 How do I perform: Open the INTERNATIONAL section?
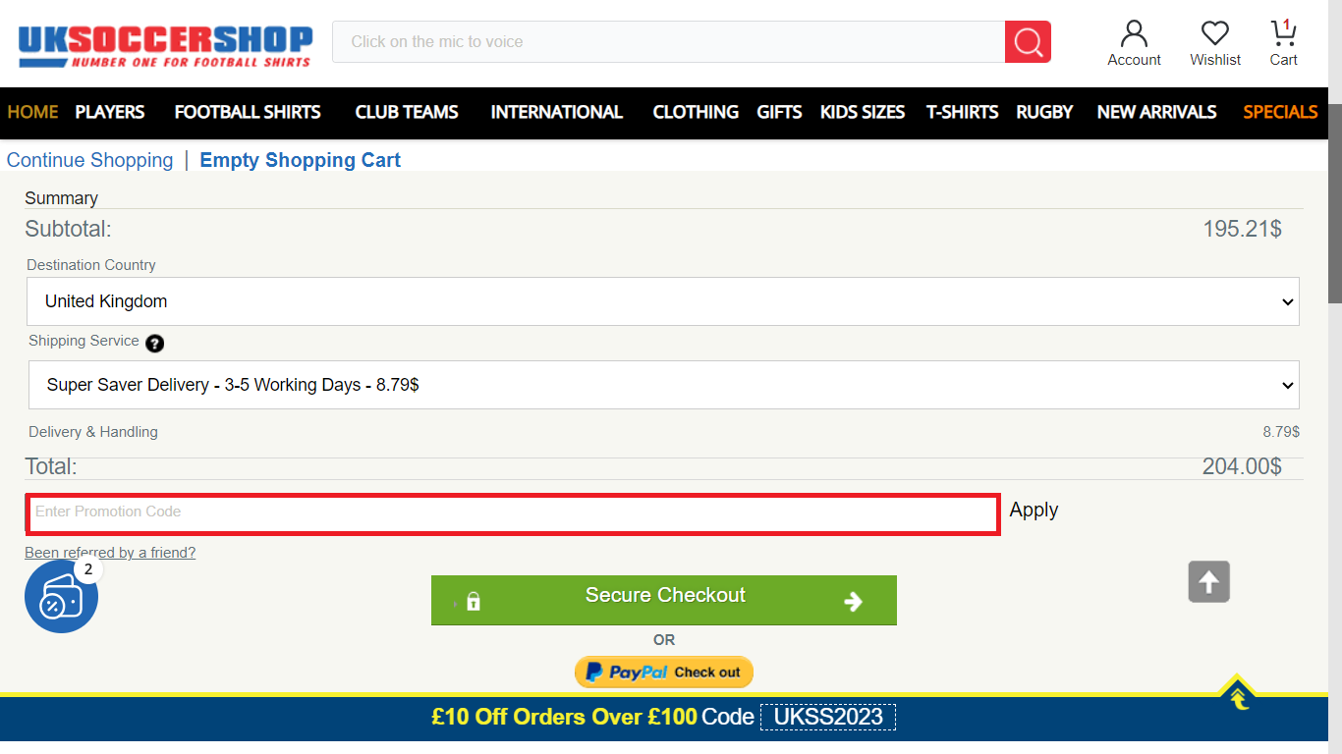tap(556, 113)
